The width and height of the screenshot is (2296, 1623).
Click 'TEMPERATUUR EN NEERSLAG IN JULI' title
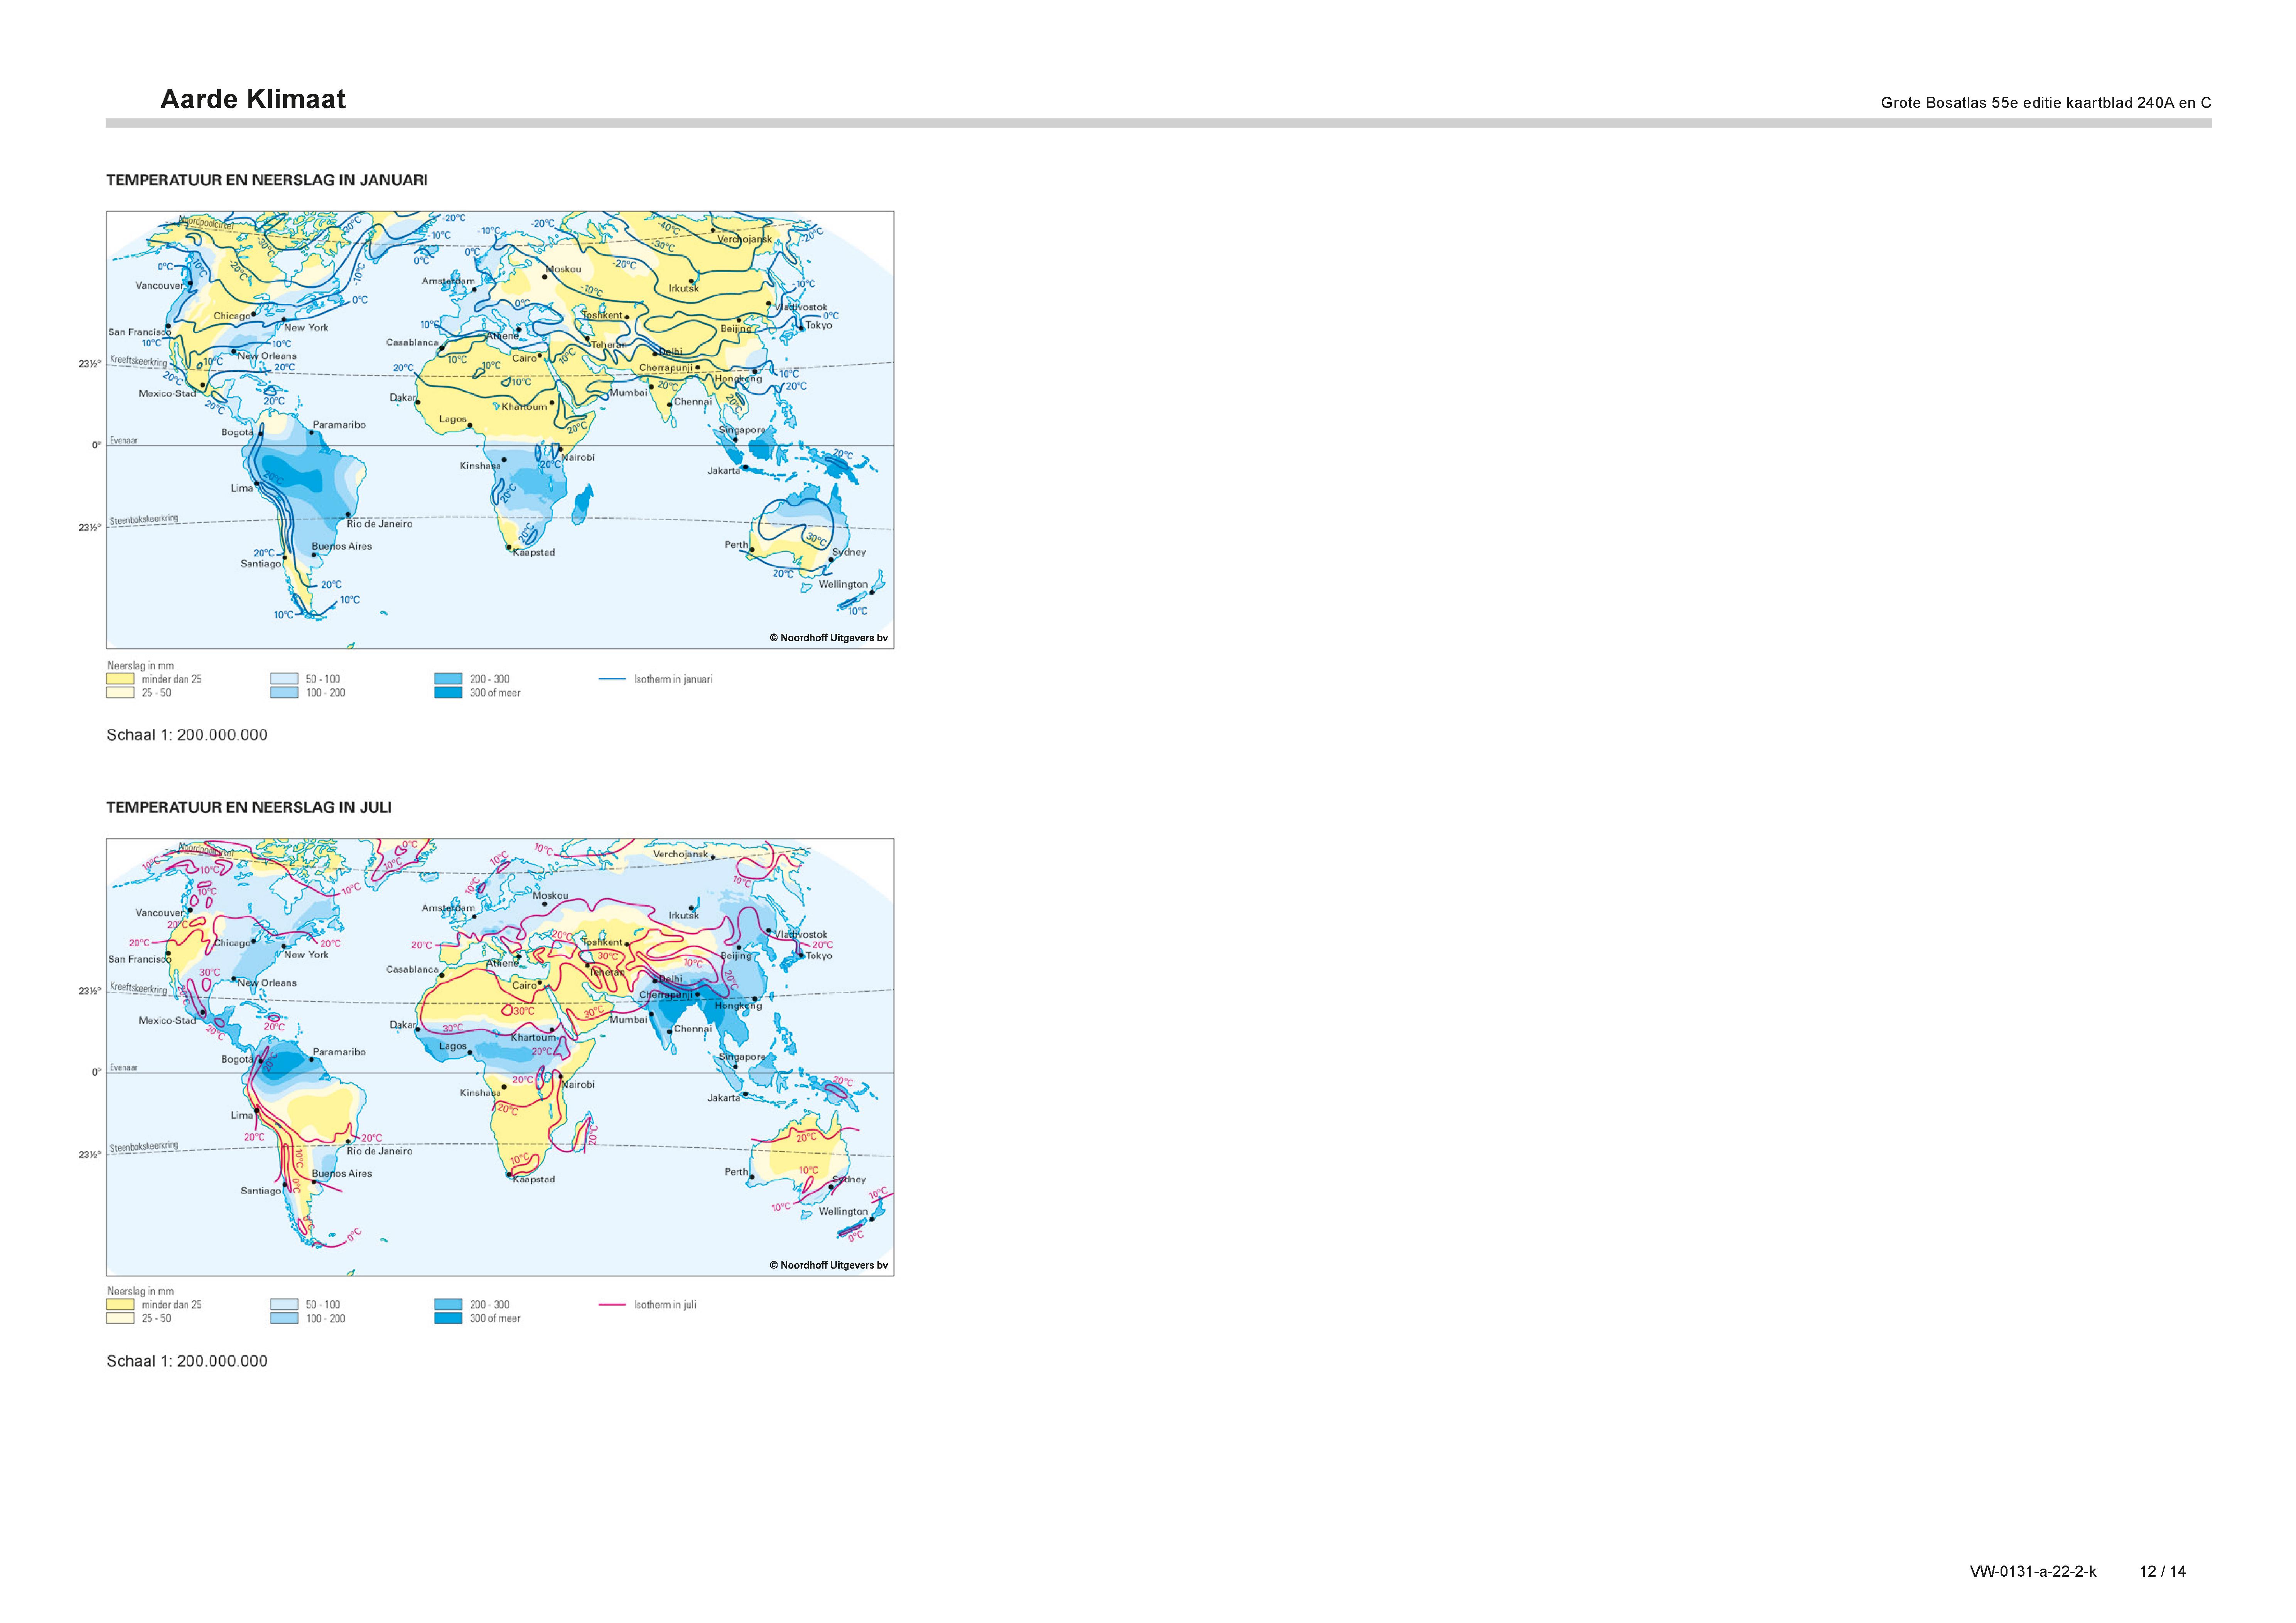(x=249, y=807)
